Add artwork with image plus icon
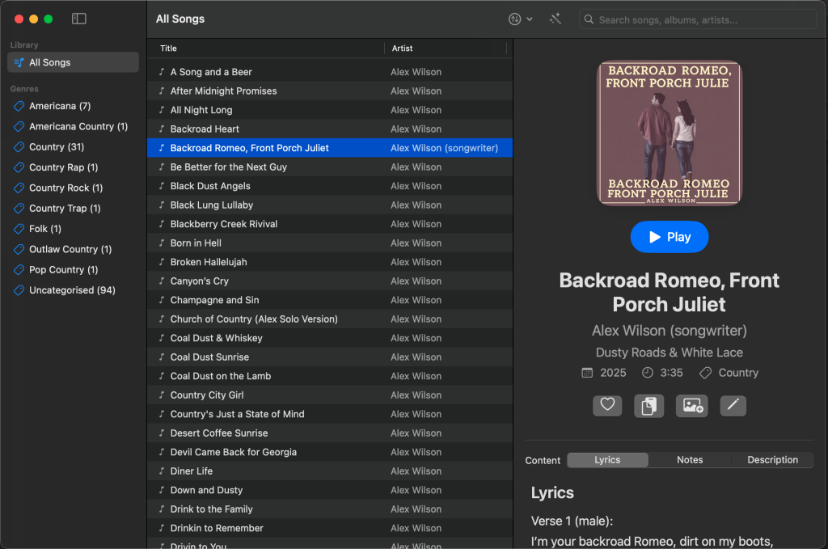Image resolution: width=828 pixels, height=549 pixels. [692, 406]
